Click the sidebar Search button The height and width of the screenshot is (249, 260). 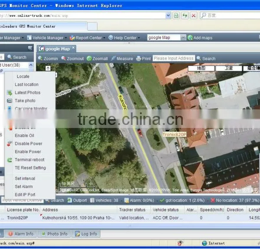coord(17,57)
